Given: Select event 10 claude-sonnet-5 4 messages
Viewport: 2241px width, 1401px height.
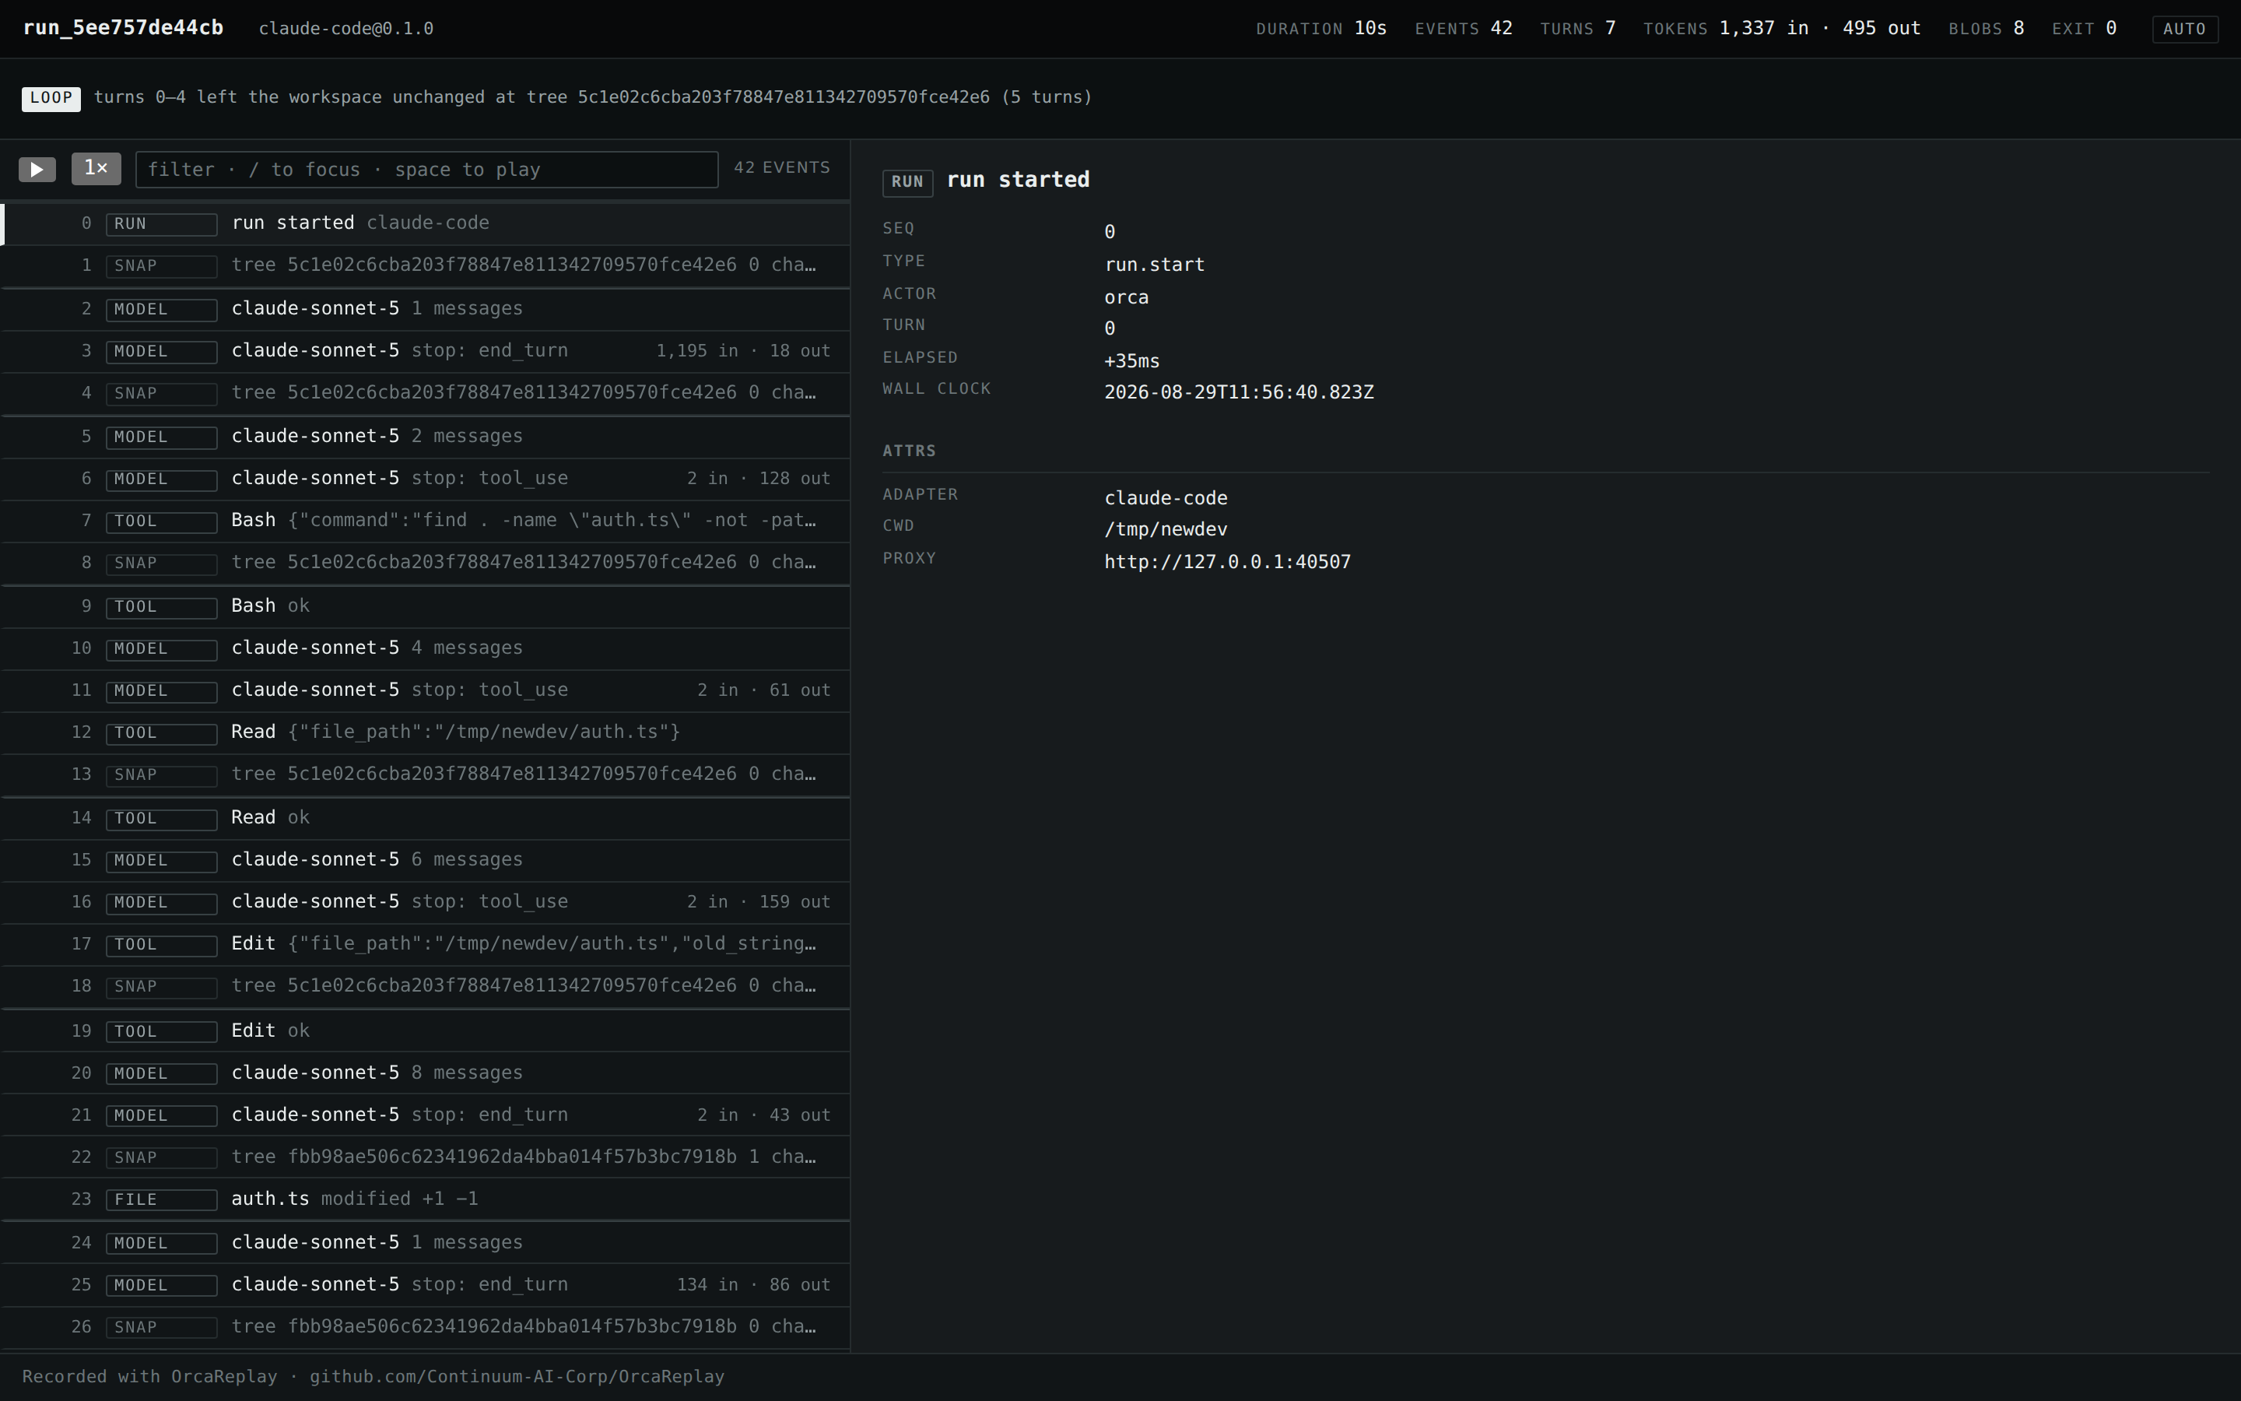Looking at the screenshot, I should pyautogui.click(x=425, y=648).
